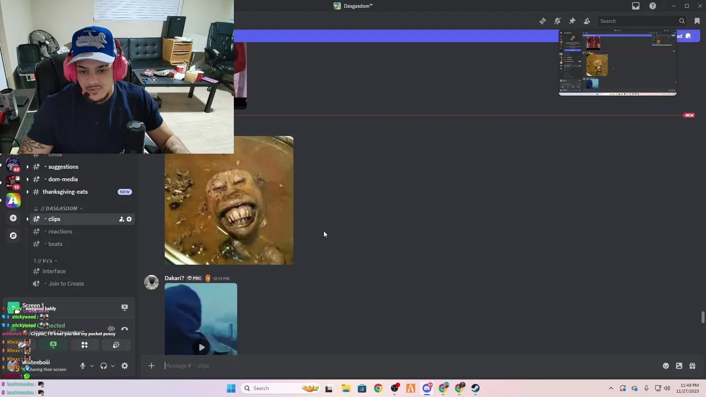This screenshot has width=706, height=397.
Task: Toggle green screen share button
Action: [x=53, y=345]
